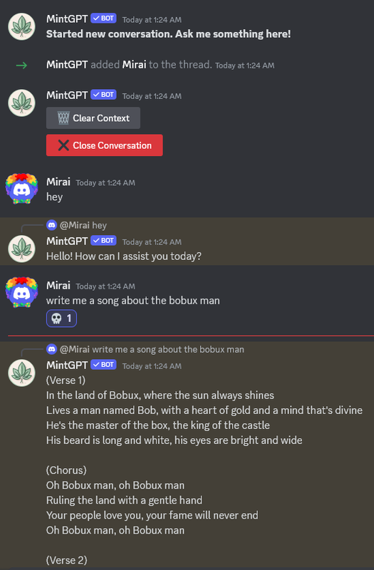Click Mirai's name in the 'added to thread' notice

point(134,65)
